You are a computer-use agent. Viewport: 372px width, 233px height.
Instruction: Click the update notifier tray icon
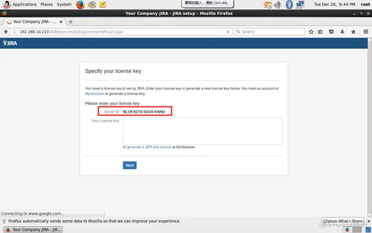pos(268,4)
